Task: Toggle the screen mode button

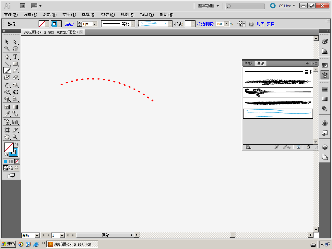Action: [11, 175]
